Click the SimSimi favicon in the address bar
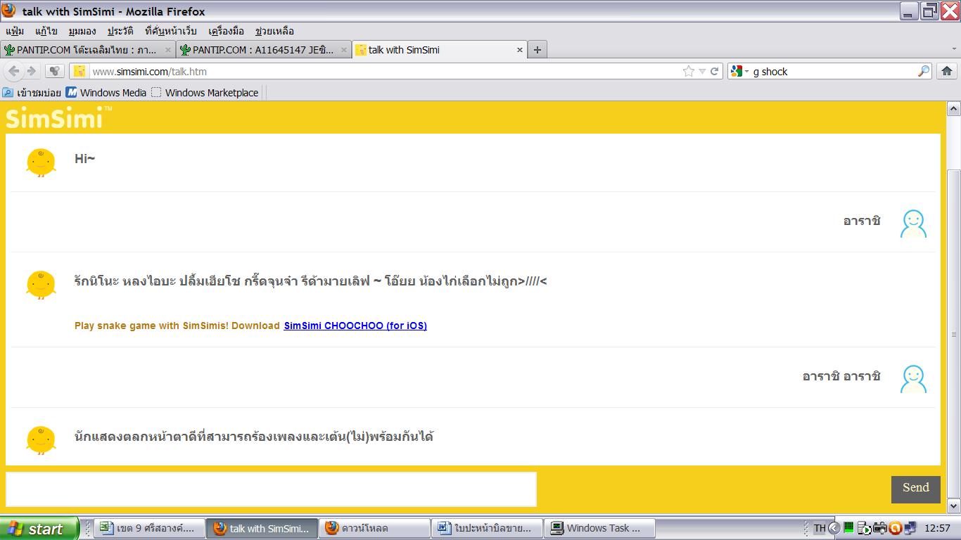Image resolution: width=961 pixels, height=540 pixels. tap(79, 71)
